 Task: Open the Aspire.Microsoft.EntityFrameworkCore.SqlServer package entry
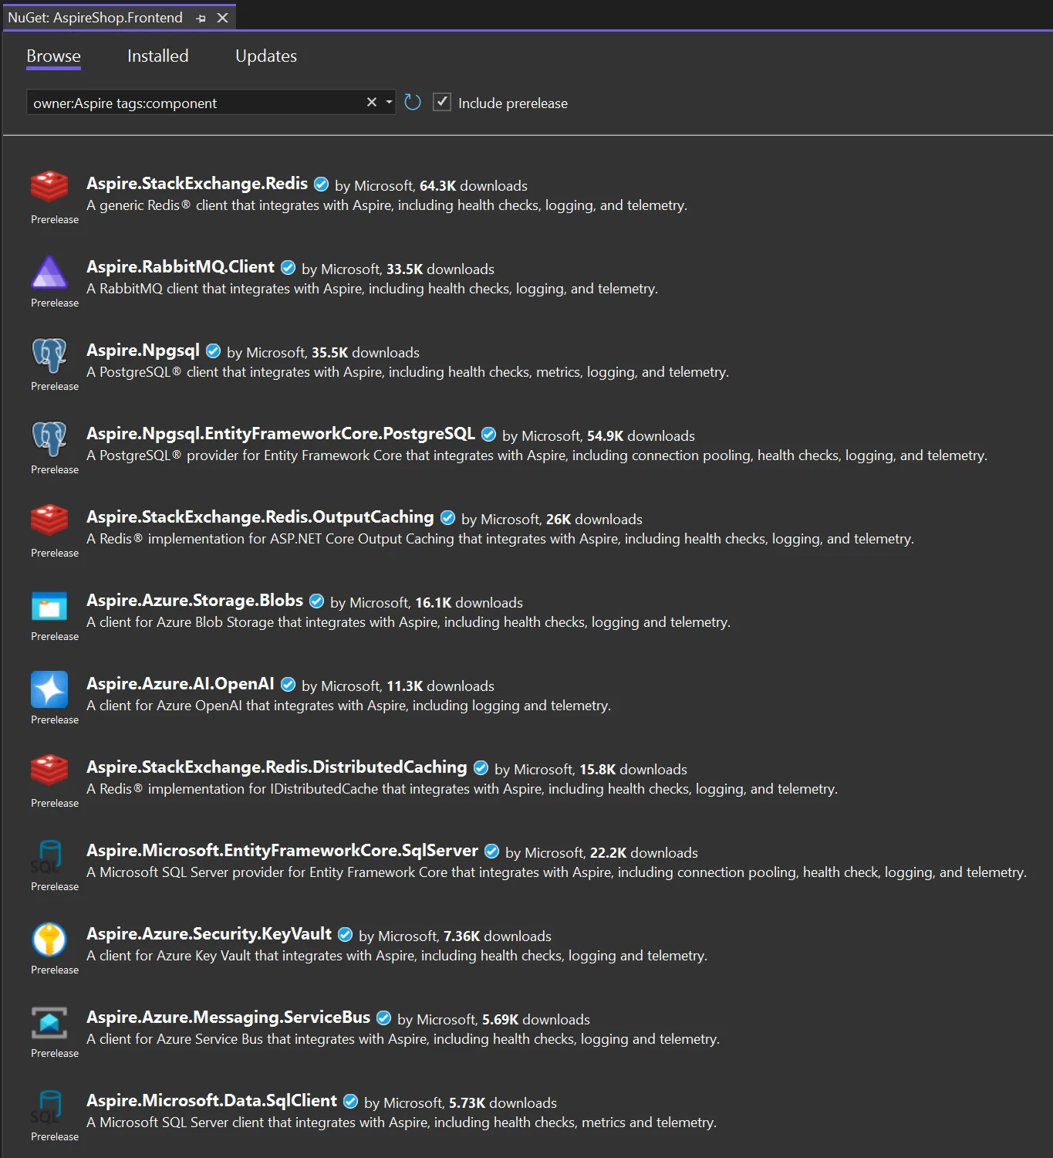click(x=282, y=850)
